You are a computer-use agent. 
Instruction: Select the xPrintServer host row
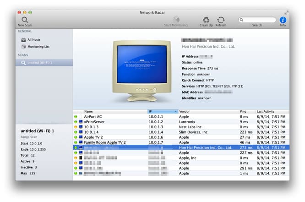click(x=95, y=122)
